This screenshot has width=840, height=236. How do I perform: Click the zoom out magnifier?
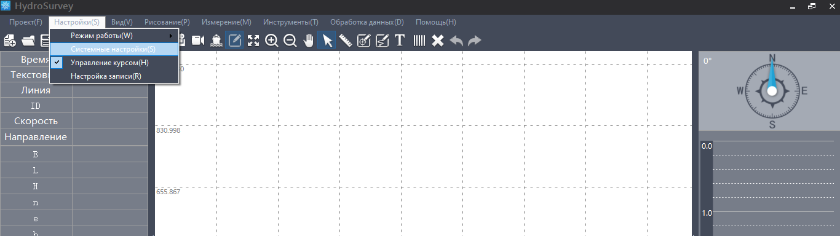290,41
